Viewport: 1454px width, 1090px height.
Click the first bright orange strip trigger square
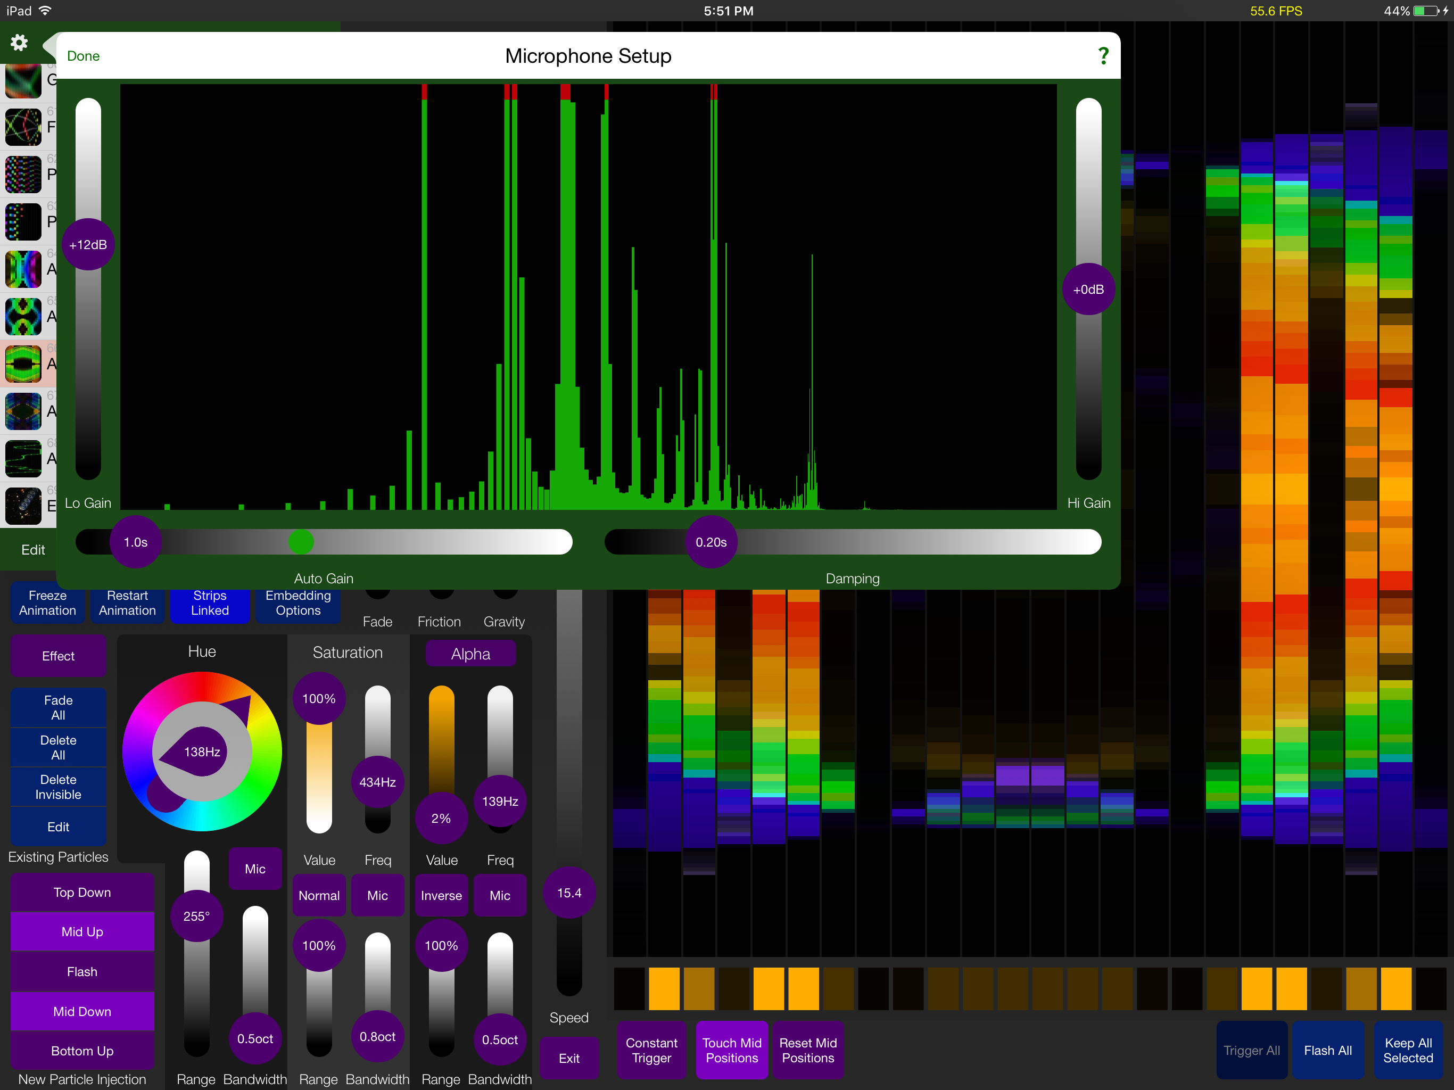(664, 988)
